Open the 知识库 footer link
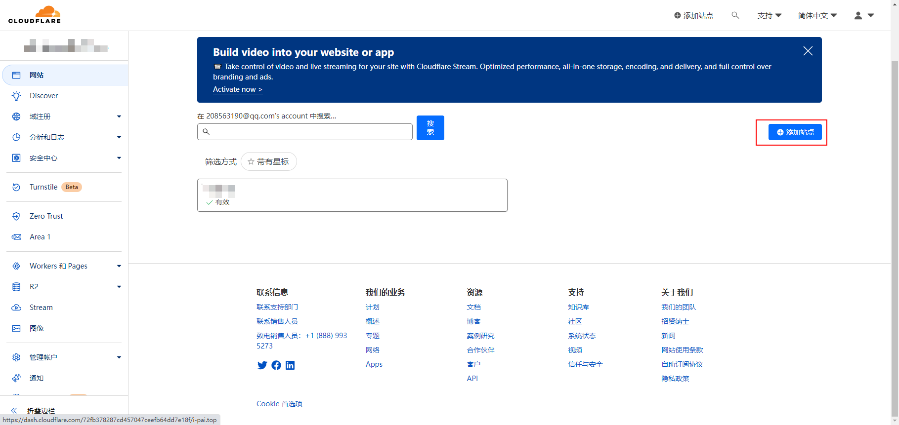 tap(578, 307)
